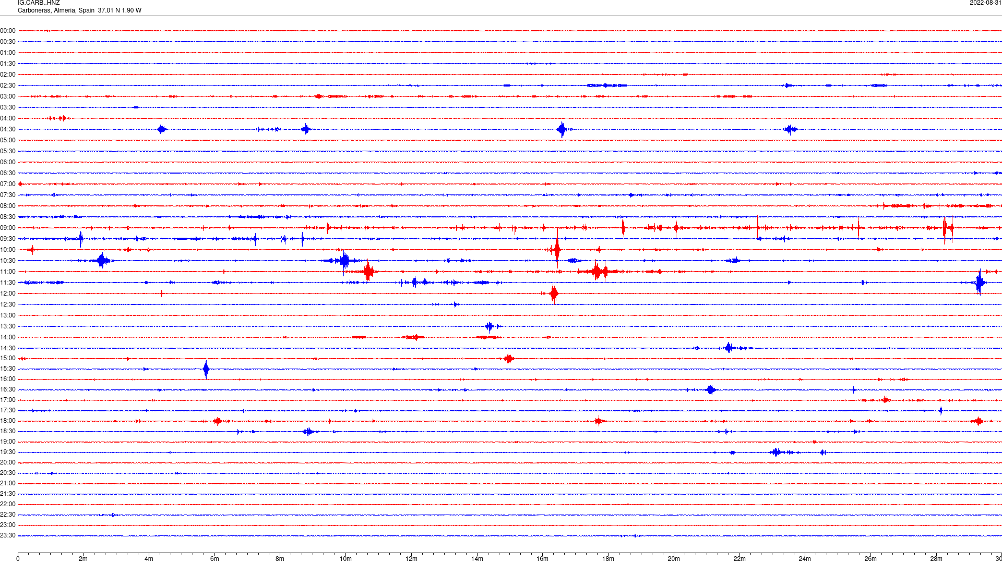Click the 06:00 time label

[x=8, y=162]
